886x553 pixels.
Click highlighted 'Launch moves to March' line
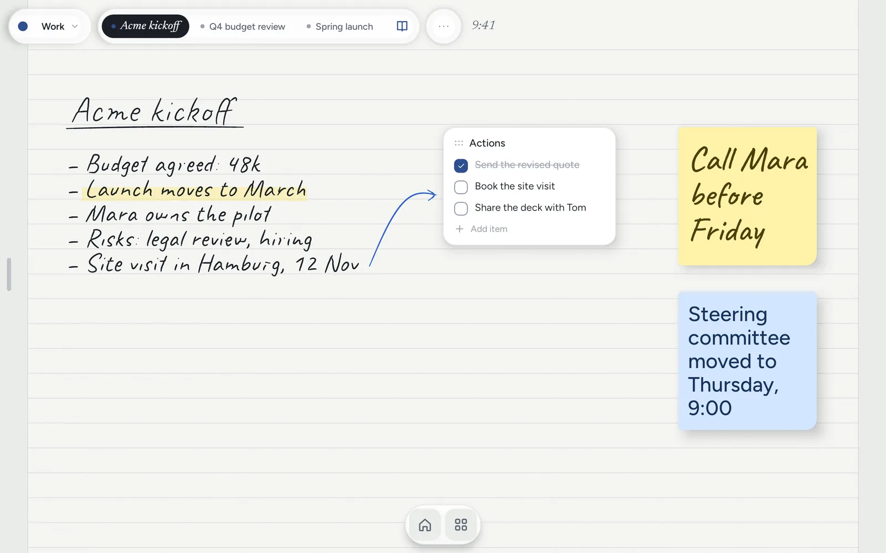[187, 190]
